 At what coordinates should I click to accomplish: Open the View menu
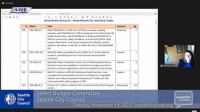pyautogui.click(x=8, y=12)
